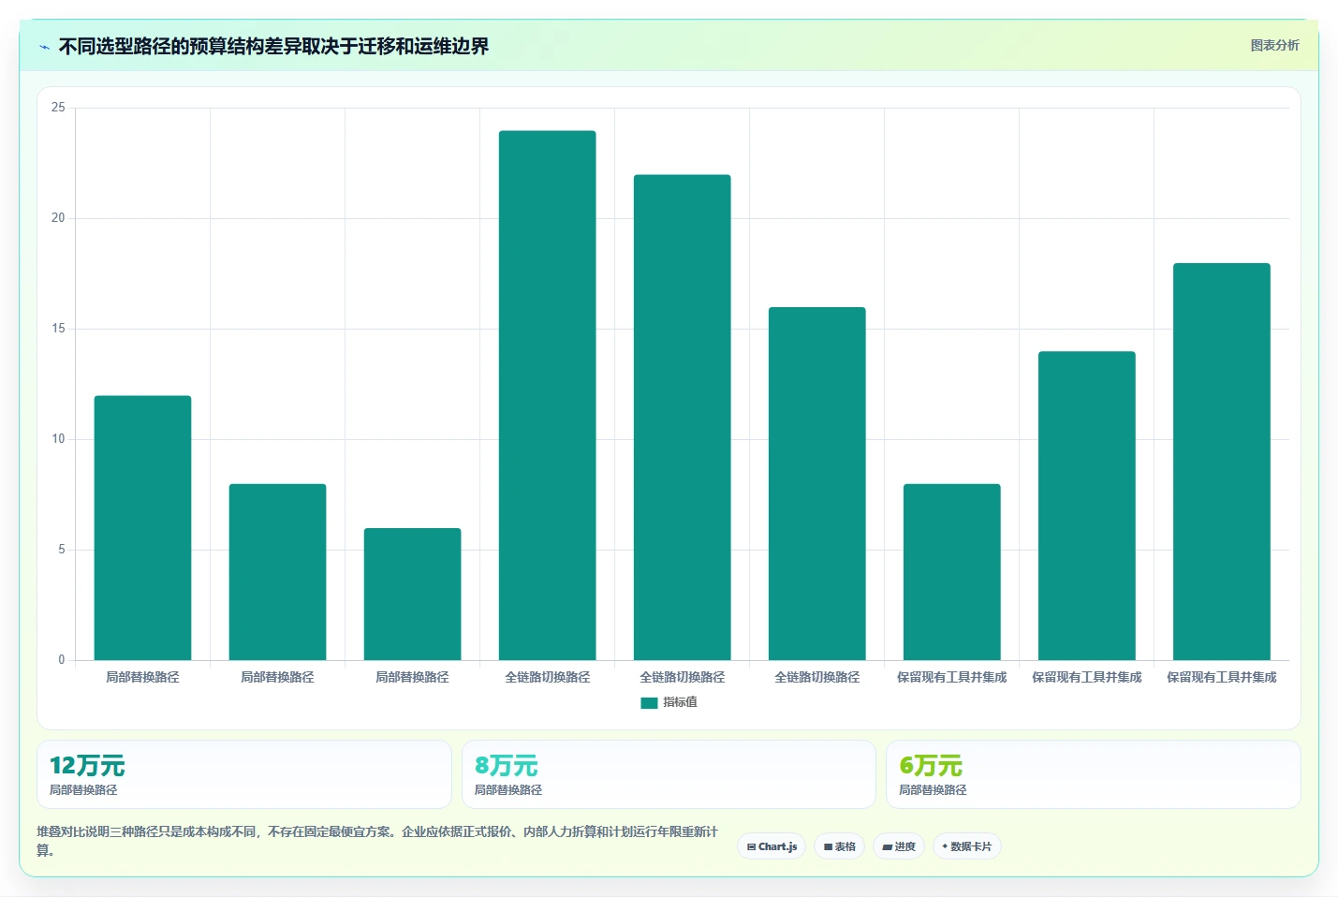Select the tallest bar reaching 24
The image size is (1338, 897).
click(x=548, y=395)
